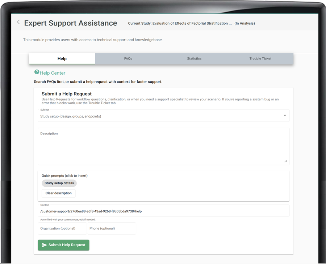Click the back arrow beside Expert Support Assistance

(18, 22)
